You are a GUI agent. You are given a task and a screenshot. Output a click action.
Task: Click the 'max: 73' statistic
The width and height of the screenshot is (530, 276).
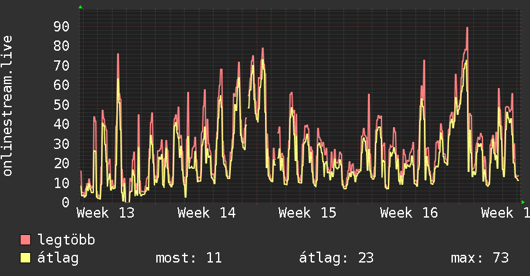coord(480,258)
